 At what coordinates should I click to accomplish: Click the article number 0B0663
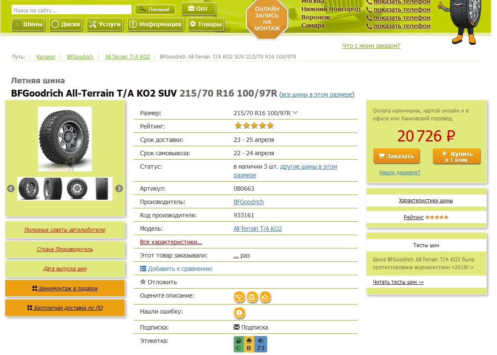point(244,188)
